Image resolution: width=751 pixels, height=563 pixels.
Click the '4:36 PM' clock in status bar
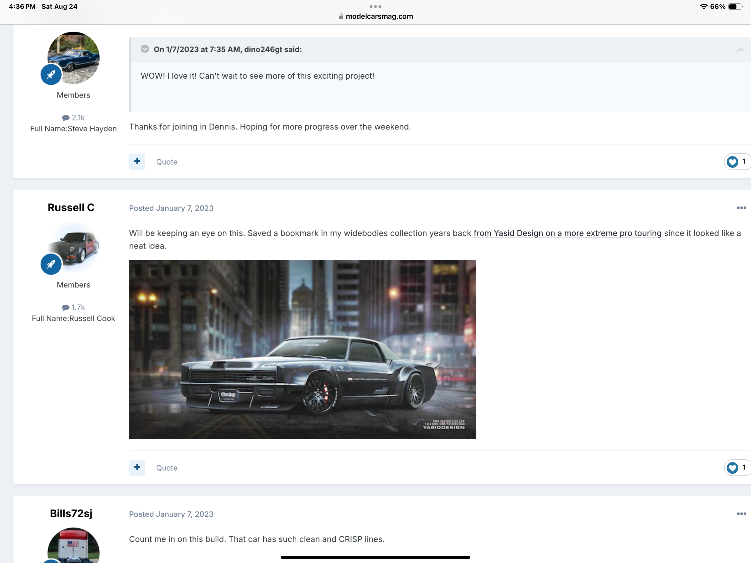tap(22, 6)
